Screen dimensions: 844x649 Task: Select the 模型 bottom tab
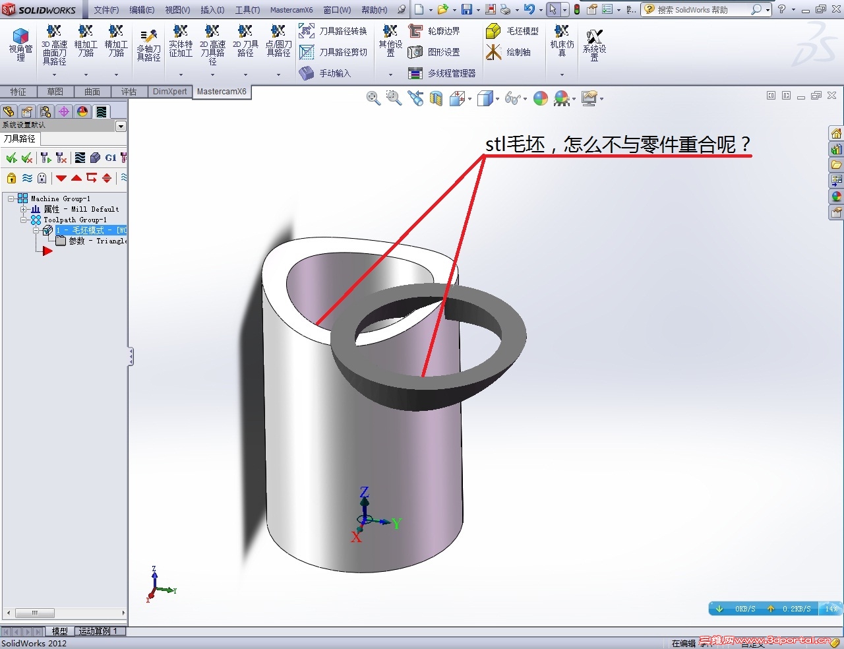pos(60,631)
